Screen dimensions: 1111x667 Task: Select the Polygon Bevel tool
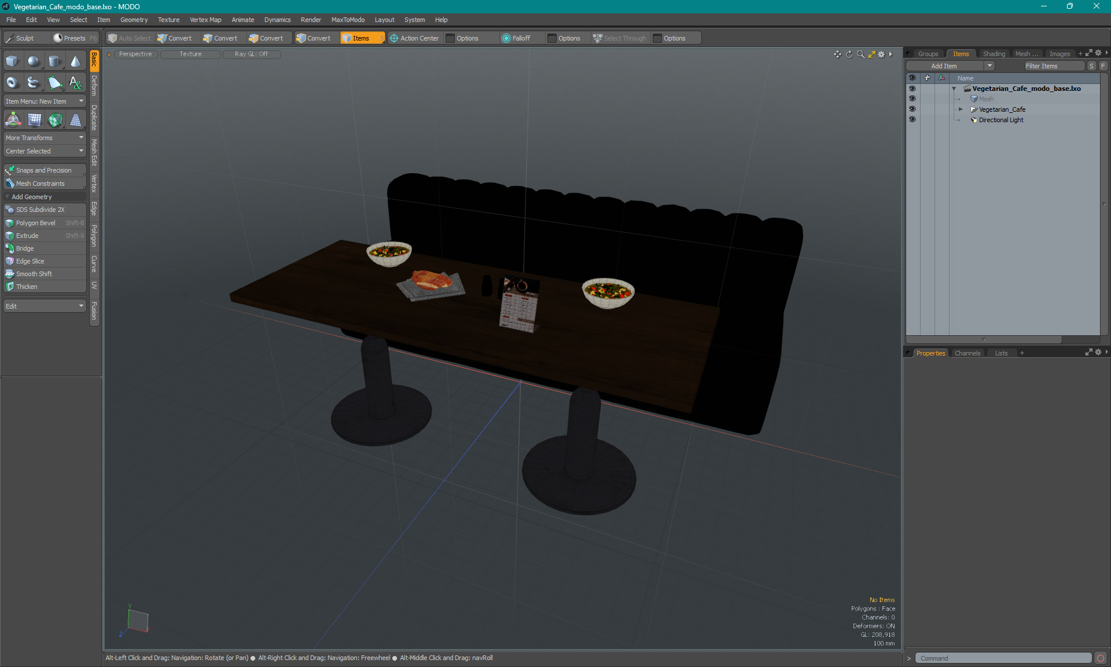click(x=36, y=222)
